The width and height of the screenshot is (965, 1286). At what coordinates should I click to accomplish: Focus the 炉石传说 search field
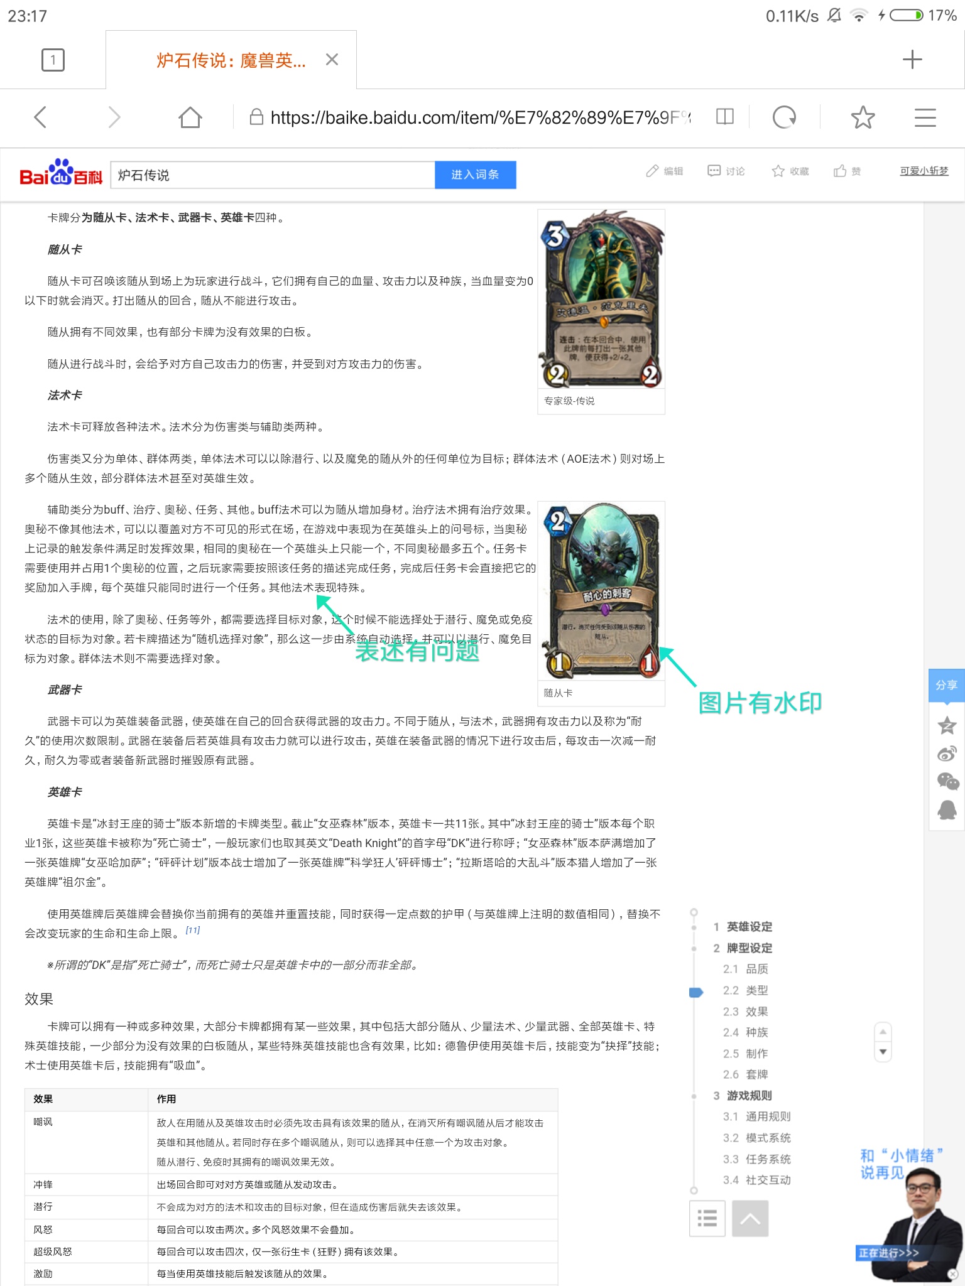(x=273, y=175)
